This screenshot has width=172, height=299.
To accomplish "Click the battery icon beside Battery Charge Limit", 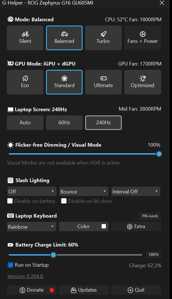I will pyautogui.click(x=11, y=245).
